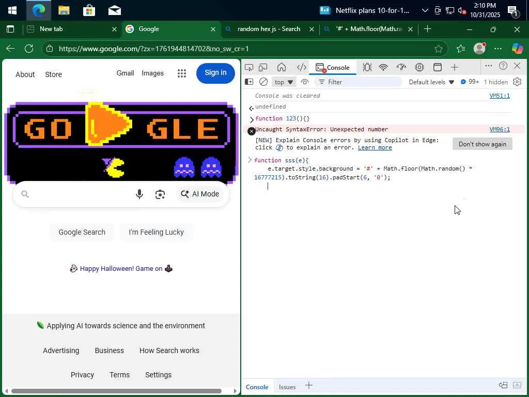Close the DevTools panel

click(x=517, y=66)
